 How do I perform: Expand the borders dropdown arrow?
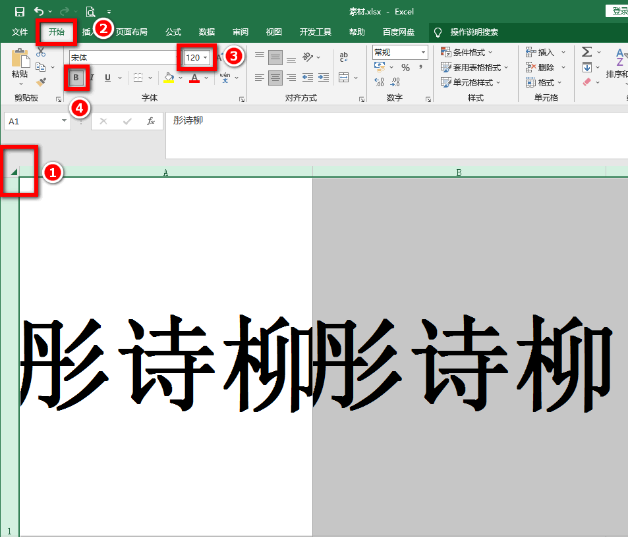pos(150,78)
